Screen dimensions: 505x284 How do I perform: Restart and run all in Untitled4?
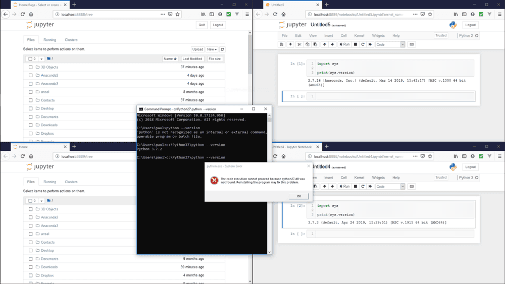(370, 186)
